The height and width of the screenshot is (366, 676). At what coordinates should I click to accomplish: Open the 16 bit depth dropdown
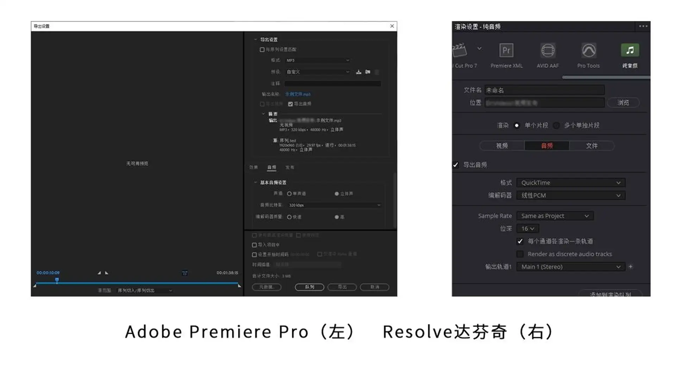tap(528, 229)
